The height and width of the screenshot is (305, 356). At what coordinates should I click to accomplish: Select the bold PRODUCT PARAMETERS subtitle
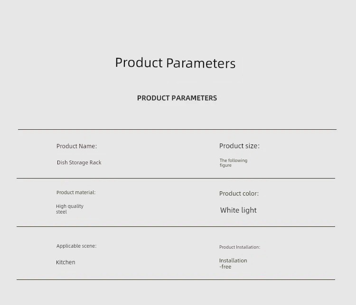click(x=177, y=98)
